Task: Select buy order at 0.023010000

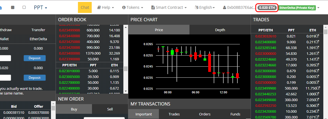Action: (x=90, y=71)
